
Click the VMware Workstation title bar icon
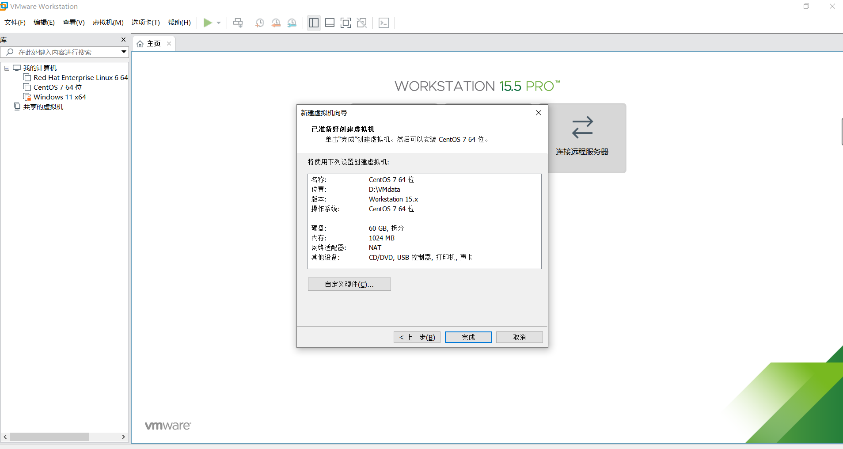pos(4,6)
